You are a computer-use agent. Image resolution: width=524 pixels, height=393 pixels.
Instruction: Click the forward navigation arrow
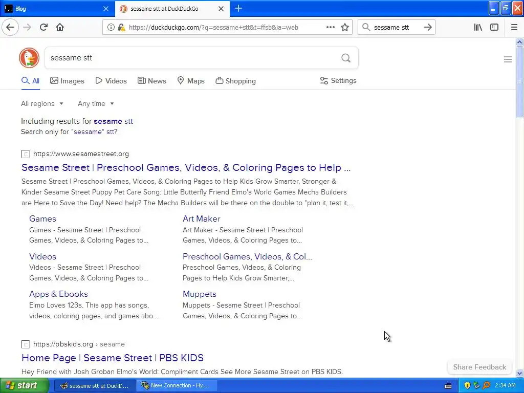coord(27,28)
